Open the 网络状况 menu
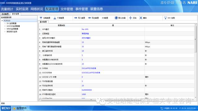Screen dimensions: 198x111 pyautogui.click(x=37, y=9)
